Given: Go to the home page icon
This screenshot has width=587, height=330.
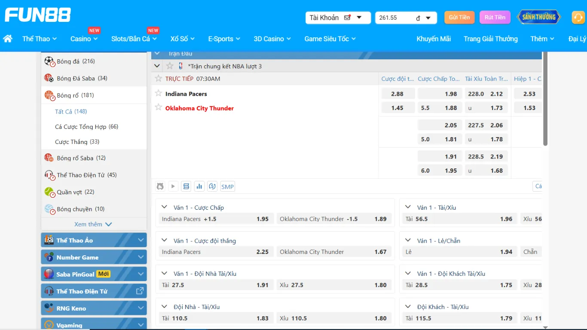Looking at the screenshot, I should [8, 39].
